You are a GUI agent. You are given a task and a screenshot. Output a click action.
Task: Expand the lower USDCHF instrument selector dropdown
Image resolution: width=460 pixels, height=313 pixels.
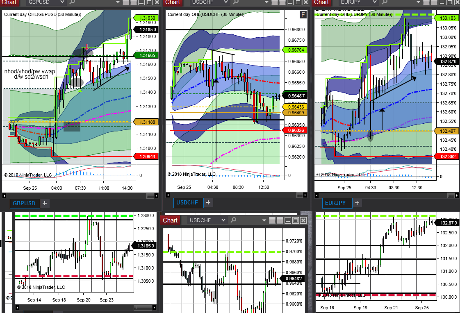coord(223,220)
